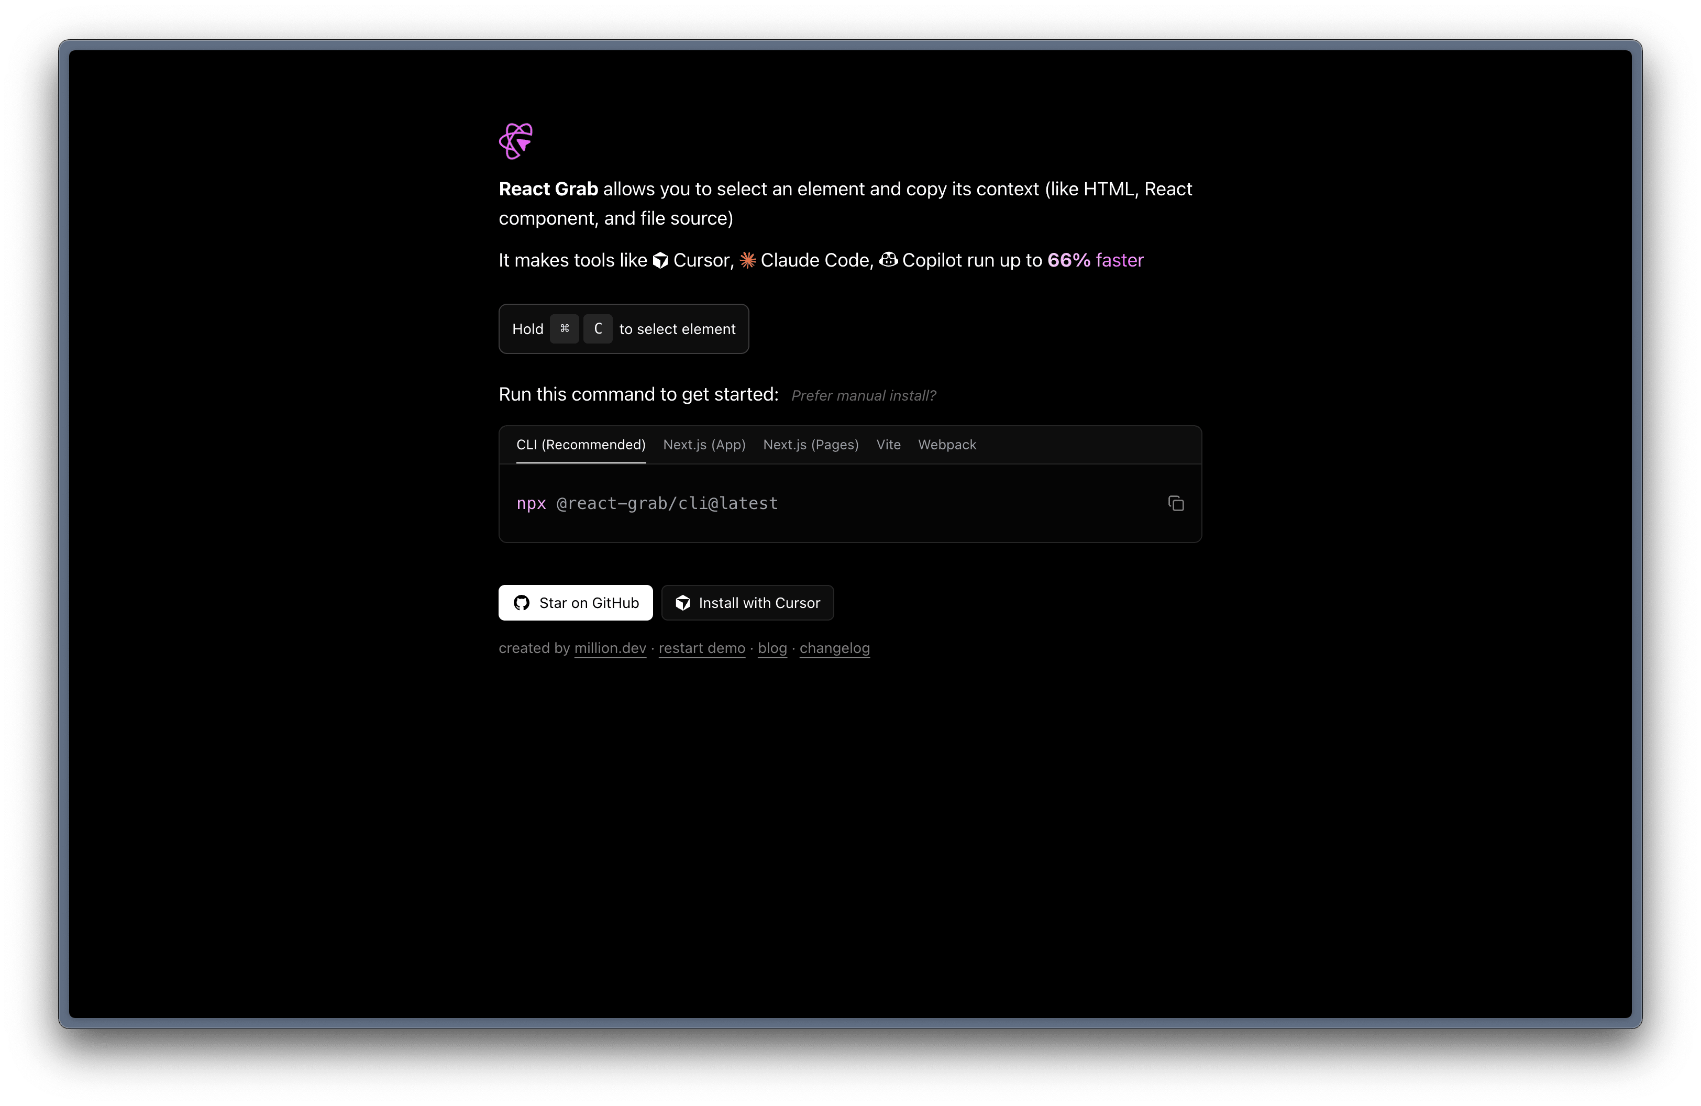Viewport: 1701px width, 1106px height.
Task: Click the React Grab logo icon
Action: [x=516, y=141]
